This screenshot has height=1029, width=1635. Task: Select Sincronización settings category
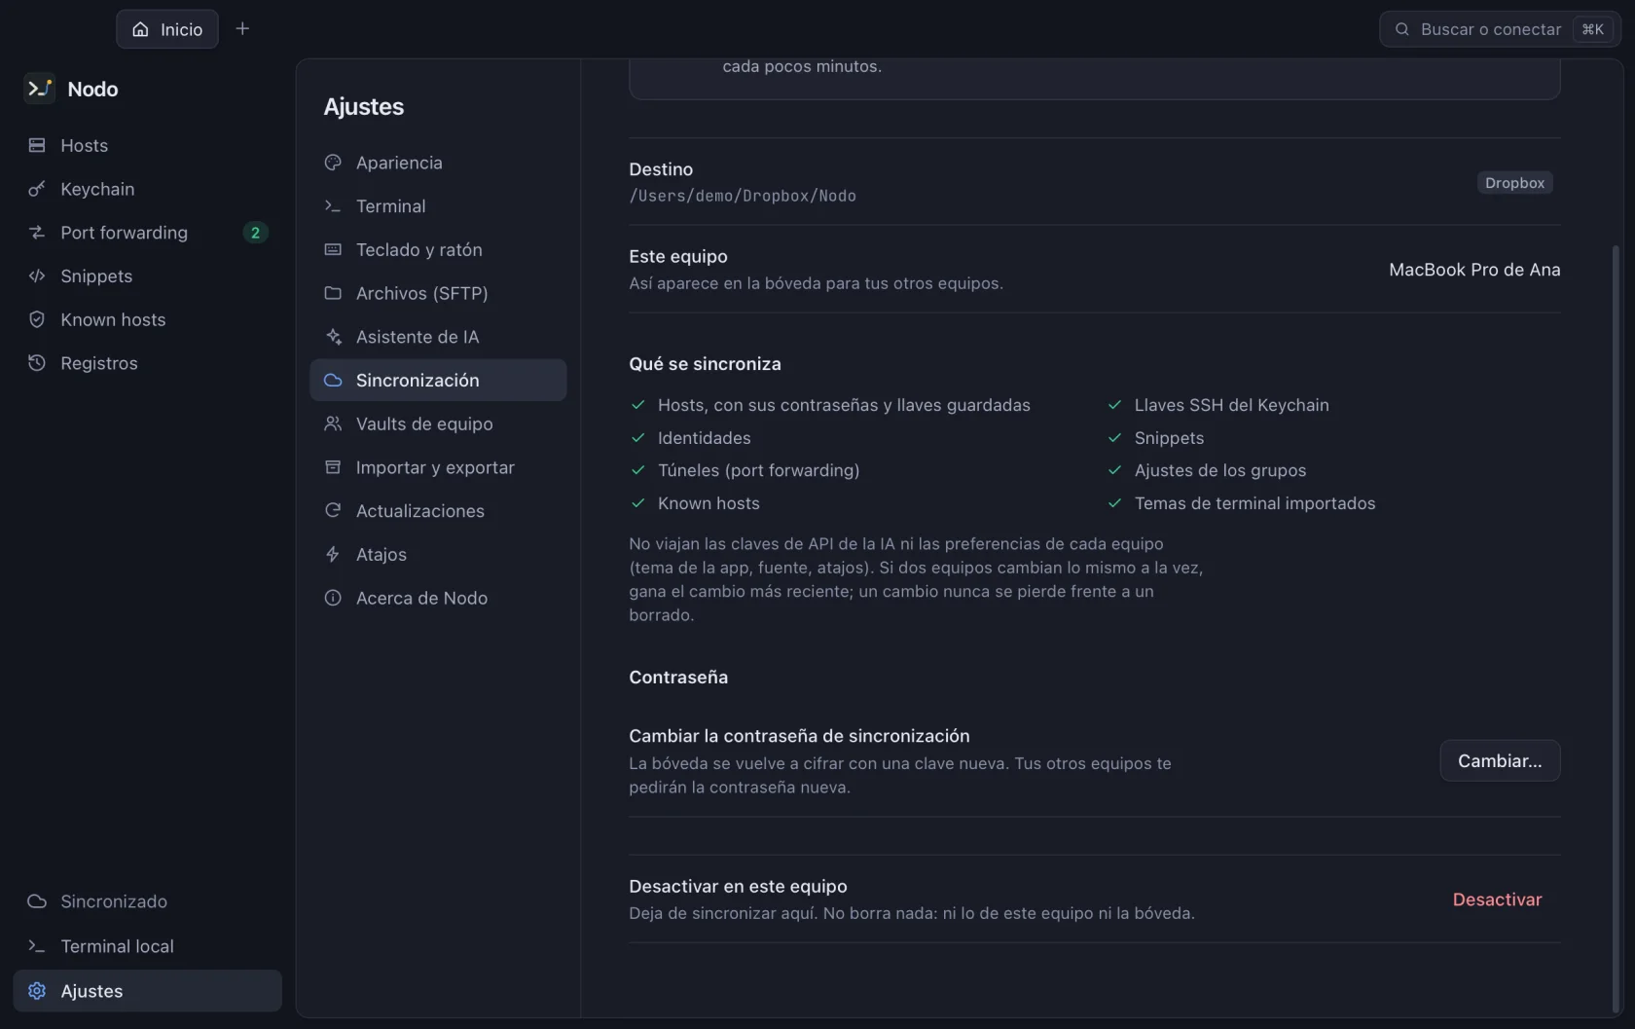[x=438, y=380]
